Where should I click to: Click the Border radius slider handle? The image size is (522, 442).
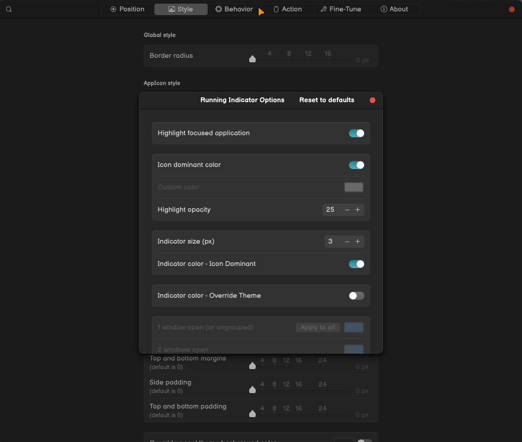pos(252,59)
